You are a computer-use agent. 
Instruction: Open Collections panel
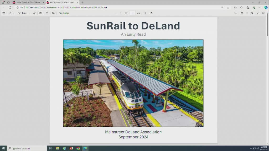248,8
